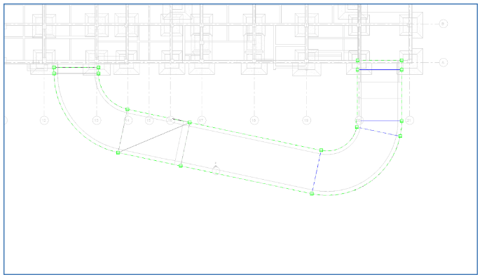Click green handle at bottom of blue dashed cross-line
The image size is (482, 277).
click(x=312, y=194)
